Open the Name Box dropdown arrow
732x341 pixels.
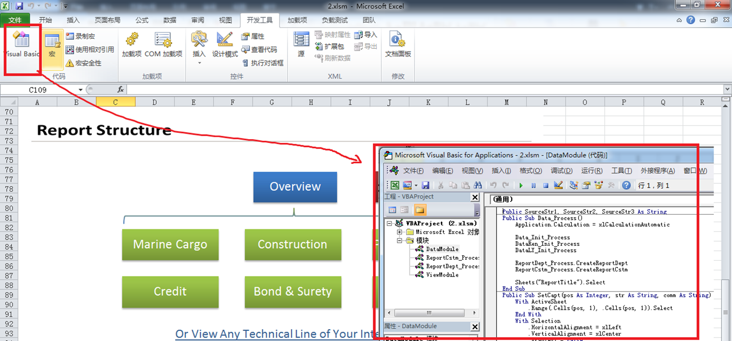(x=81, y=90)
